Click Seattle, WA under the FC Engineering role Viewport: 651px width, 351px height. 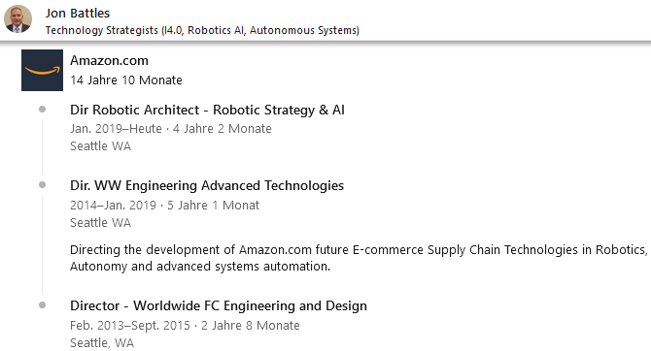[x=102, y=343]
